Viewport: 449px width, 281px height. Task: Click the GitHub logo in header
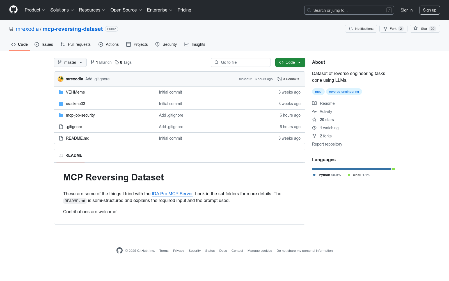point(13,10)
